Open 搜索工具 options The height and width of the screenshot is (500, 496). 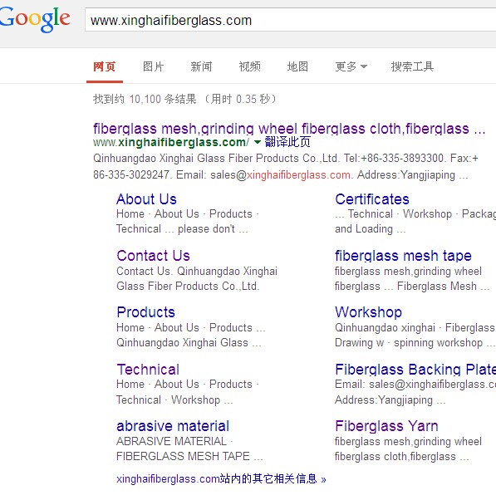tap(412, 66)
